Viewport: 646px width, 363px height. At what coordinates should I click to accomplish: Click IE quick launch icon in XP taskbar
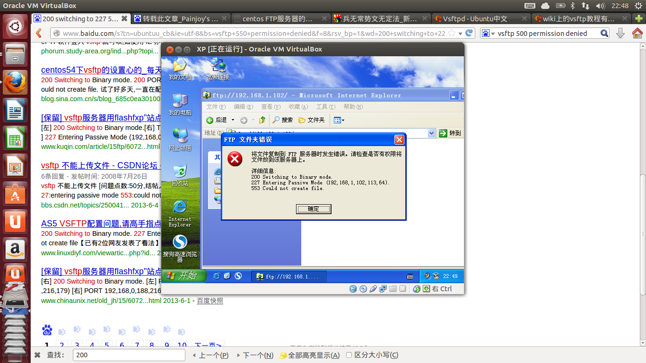pos(216,276)
